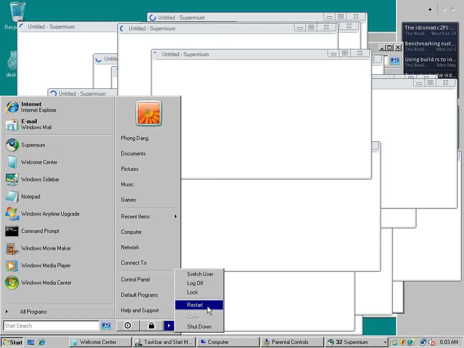
Task: Click Internet Explorer quick launch icon
Action: coord(42,342)
